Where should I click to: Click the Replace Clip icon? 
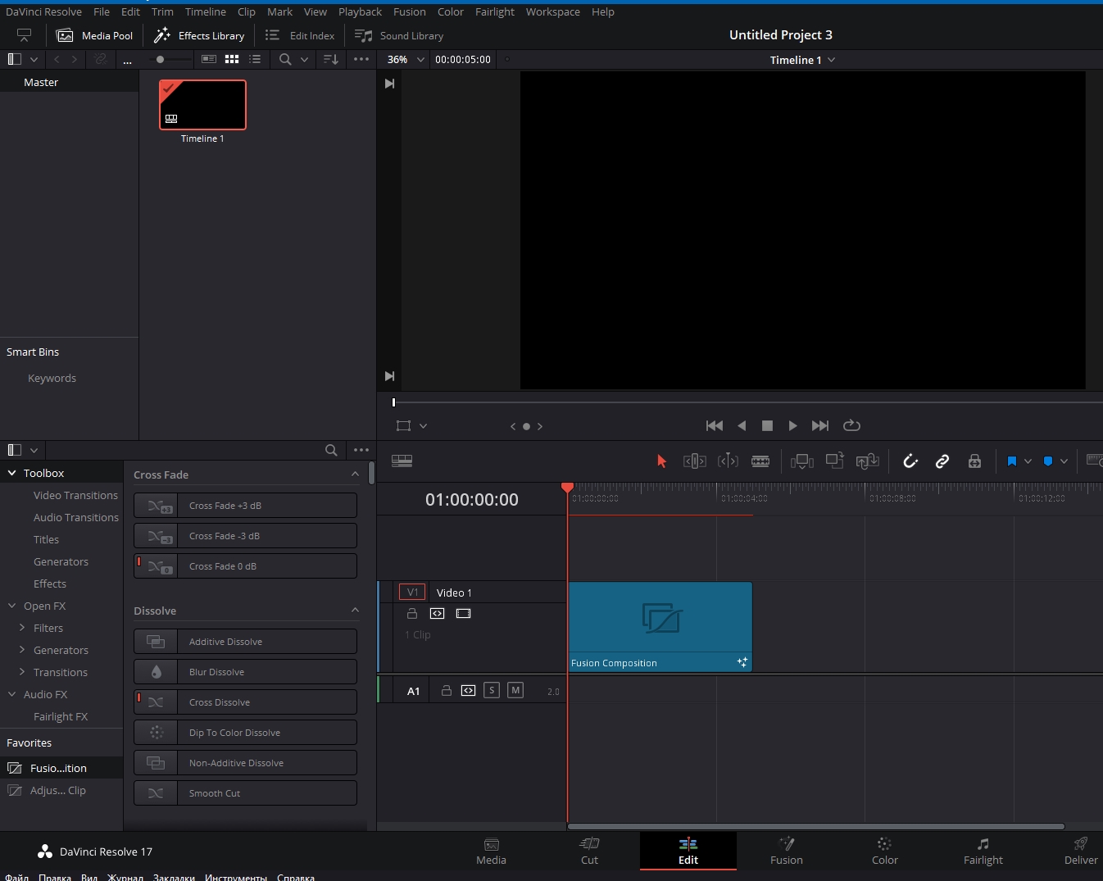pos(867,461)
